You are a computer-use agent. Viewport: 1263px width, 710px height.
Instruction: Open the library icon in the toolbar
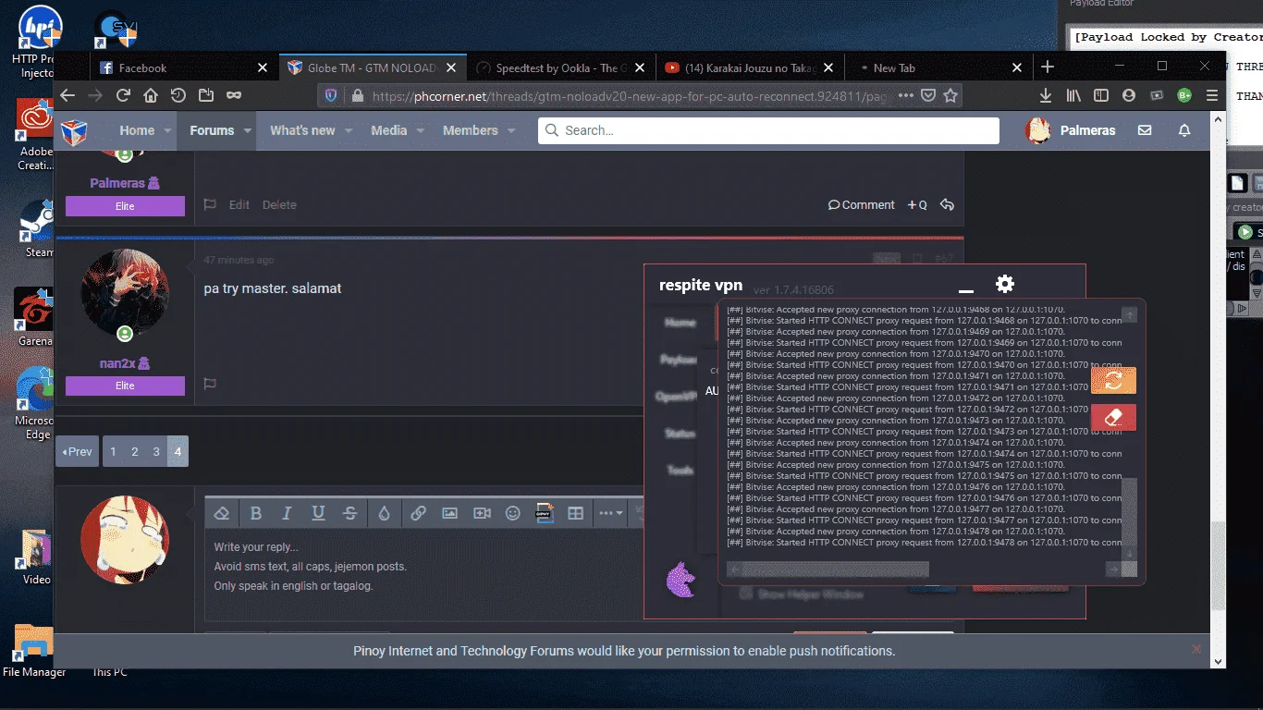(1073, 95)
